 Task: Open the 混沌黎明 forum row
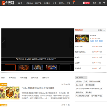pyautogui.click(x=90, y=68)
